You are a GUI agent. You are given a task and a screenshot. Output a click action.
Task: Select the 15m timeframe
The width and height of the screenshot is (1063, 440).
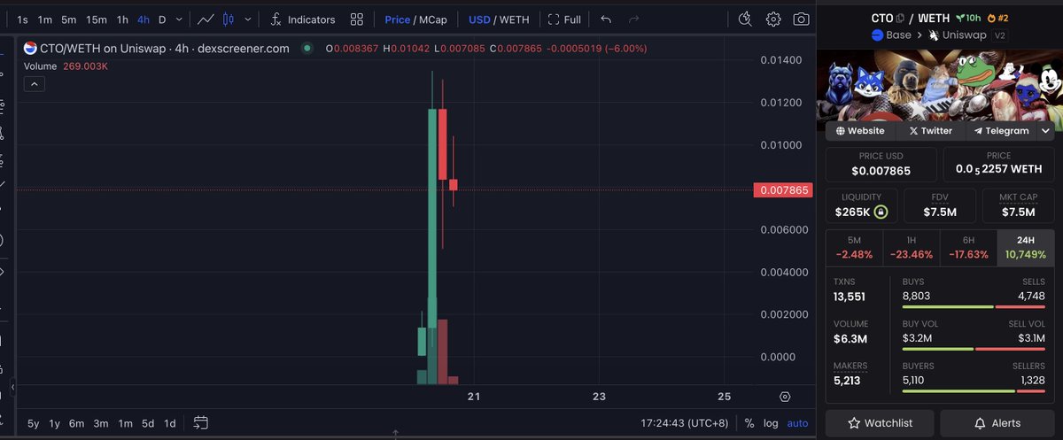tap(96, 19)
